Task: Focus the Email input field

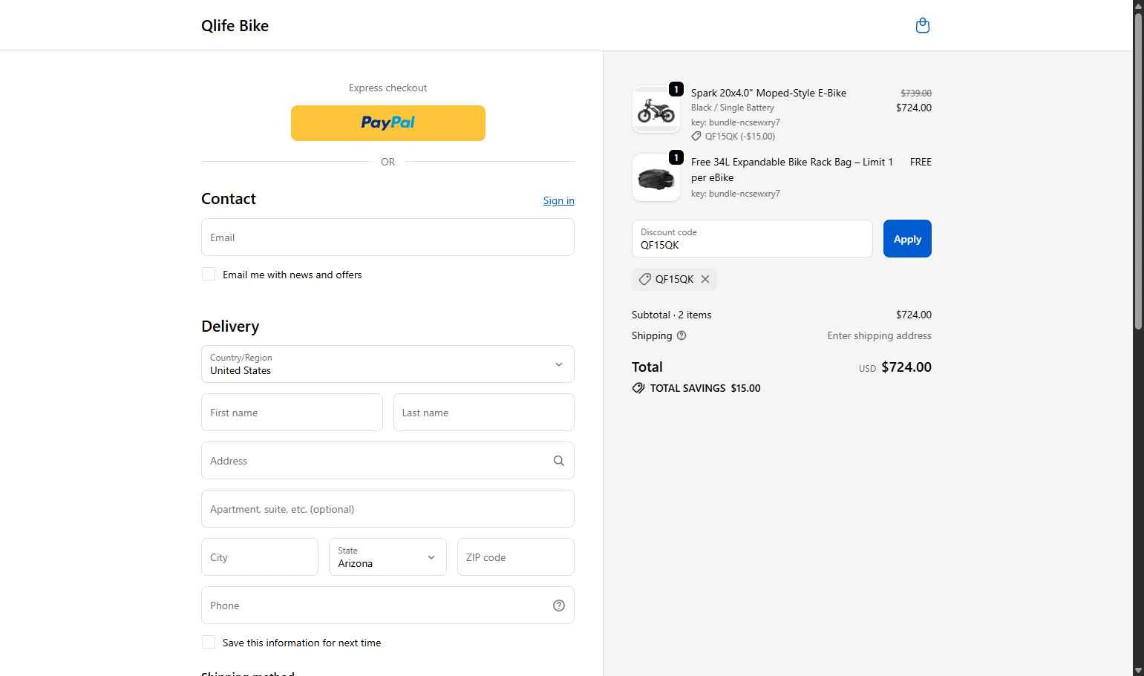Action: [388, 237]
